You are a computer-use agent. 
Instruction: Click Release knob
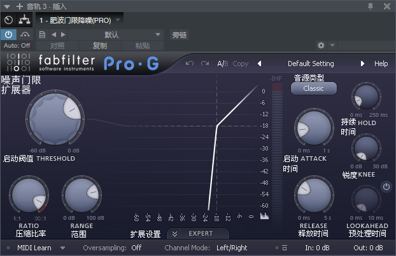click(x=314, y=195)
